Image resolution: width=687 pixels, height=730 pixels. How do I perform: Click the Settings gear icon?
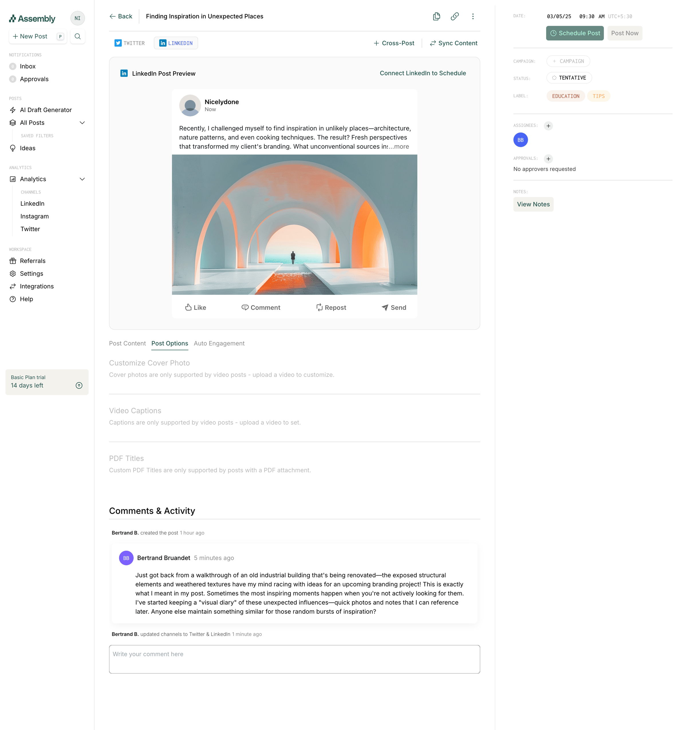coord(13,273)
